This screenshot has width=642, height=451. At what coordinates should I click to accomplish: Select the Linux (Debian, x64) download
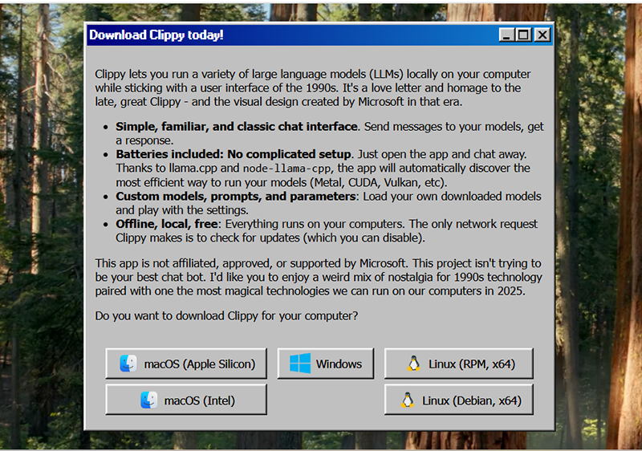[459, 400]
